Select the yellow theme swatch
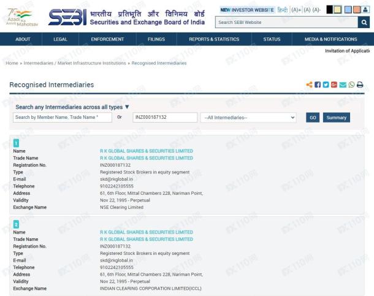The height and width of the screenshot is (296, 374). coord(337,10)
